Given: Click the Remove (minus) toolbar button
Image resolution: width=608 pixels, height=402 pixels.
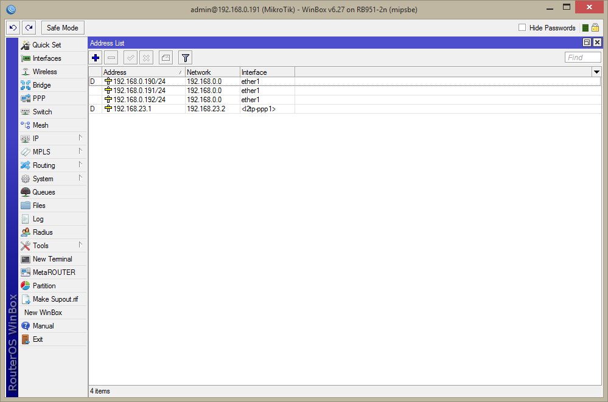Looking at the screenshot, I should point(111,58).
